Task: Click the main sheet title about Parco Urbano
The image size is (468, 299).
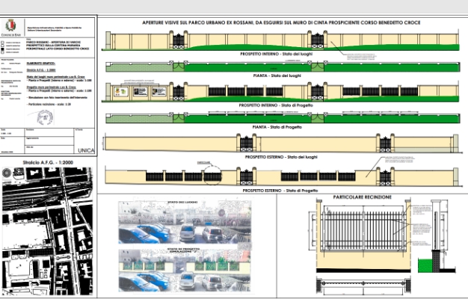Action: click(283, 23)
